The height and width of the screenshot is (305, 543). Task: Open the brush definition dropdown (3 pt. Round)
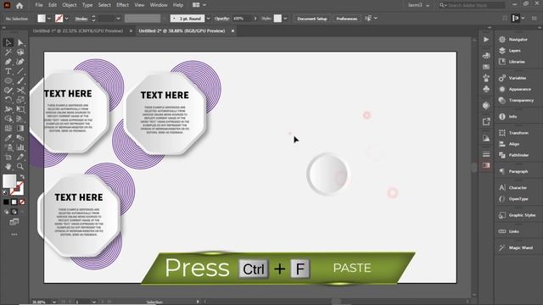(208, 19)
